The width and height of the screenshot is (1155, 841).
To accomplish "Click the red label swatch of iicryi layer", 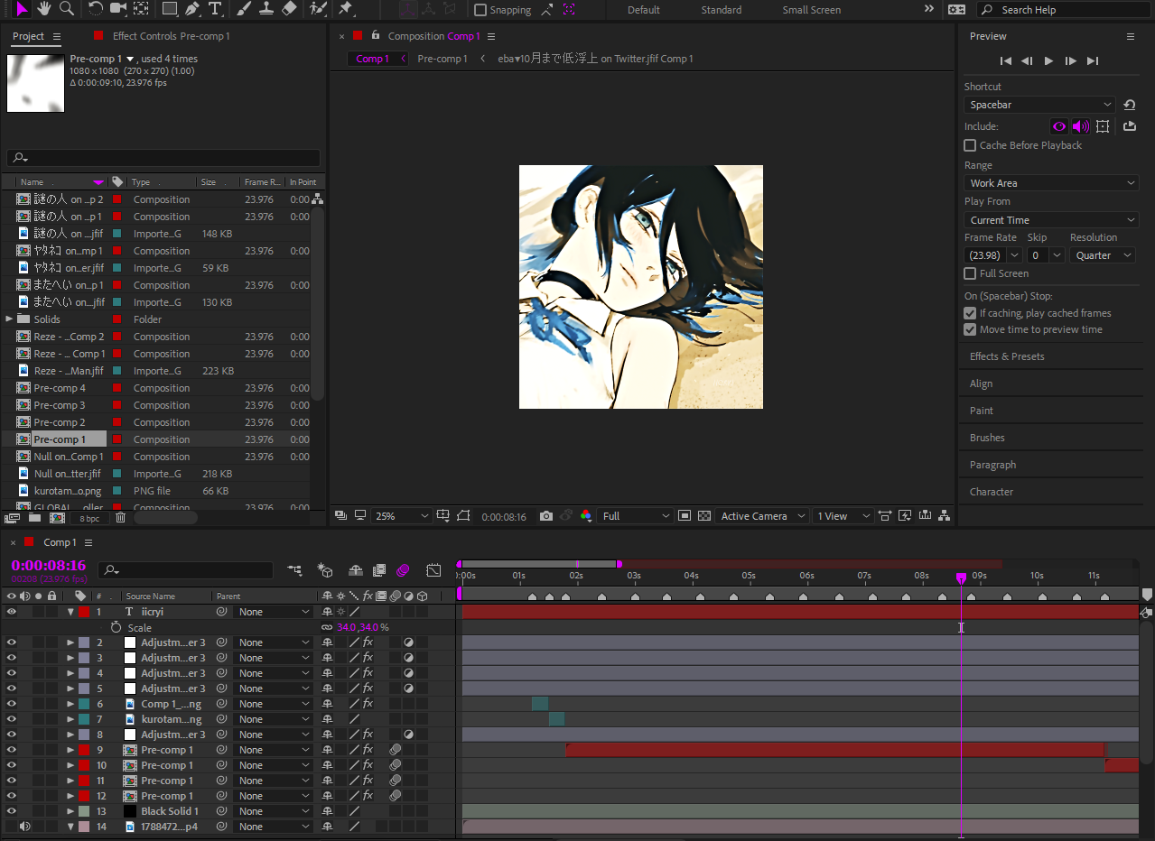I will [x=84, y=612].
